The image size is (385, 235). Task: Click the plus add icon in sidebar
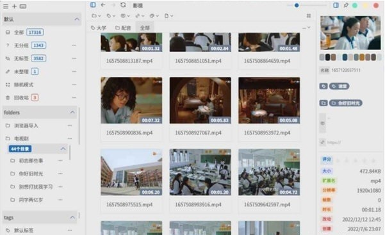14,6
